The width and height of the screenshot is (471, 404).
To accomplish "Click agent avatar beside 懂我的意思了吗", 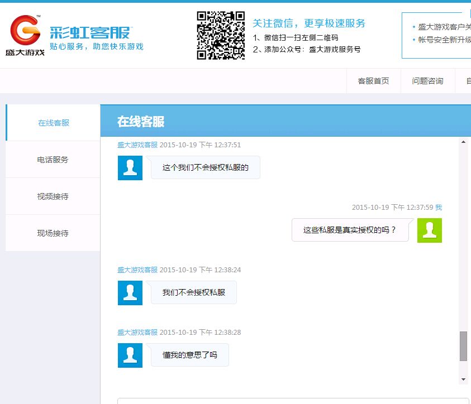I will point(130,355).
